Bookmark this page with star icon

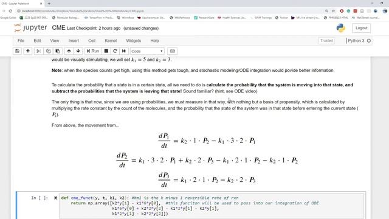334,11
